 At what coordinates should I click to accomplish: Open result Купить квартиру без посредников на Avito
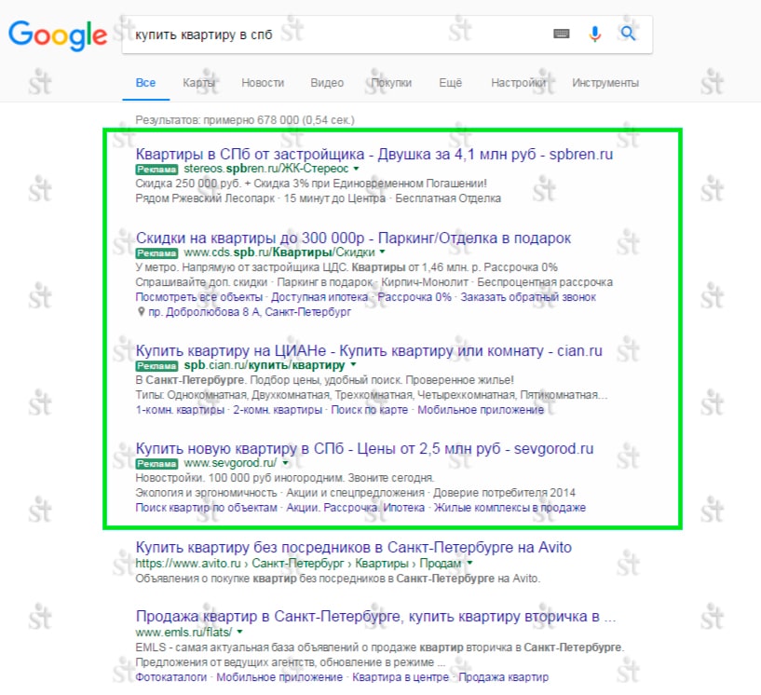[x=353, y=548]
